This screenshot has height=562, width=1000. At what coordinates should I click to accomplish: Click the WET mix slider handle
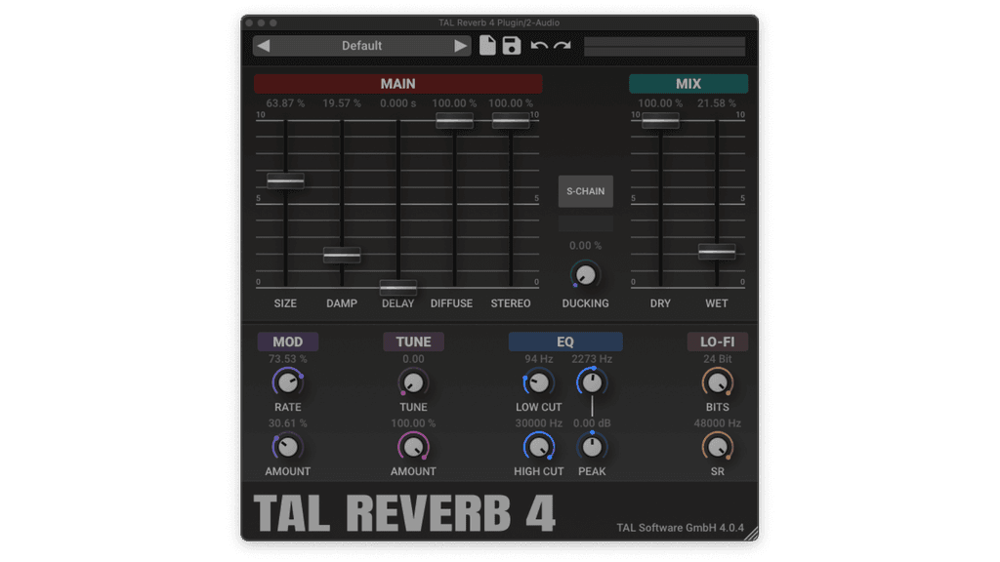point(717,252)
